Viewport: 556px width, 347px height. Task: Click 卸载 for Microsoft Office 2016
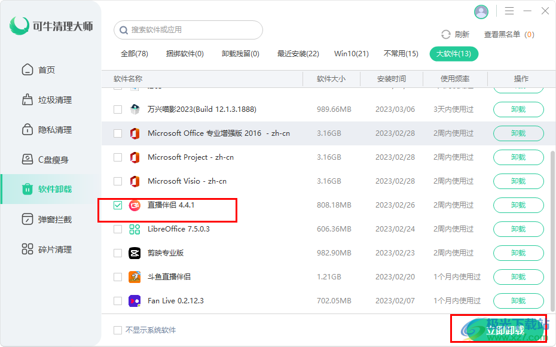click(x=518, y=133)
